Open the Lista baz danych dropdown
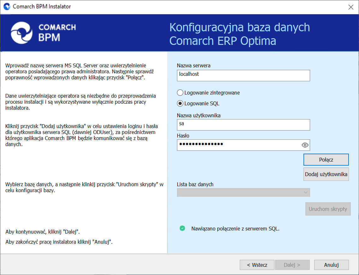Viewport: 359px width, 275px height. click(x=243, y=192)
